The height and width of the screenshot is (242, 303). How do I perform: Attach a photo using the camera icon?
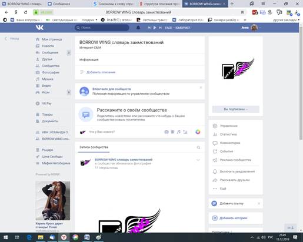[167, 132]
